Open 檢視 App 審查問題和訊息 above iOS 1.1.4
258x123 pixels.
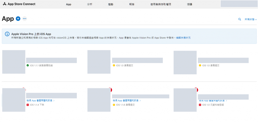[x=41, y=100]
